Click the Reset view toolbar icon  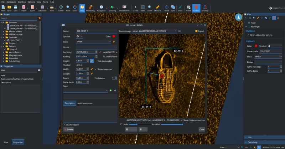[x=68, y=8]
